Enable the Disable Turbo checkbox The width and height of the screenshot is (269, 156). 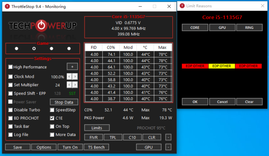pyautogui.click(x=10, y=110)
